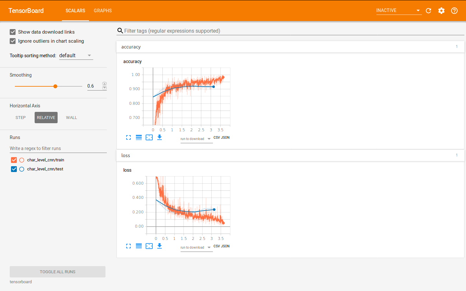This screenshot has height=291, width=466.
Task: Open run to download dropdown for loss
Action: coord(196,248)
